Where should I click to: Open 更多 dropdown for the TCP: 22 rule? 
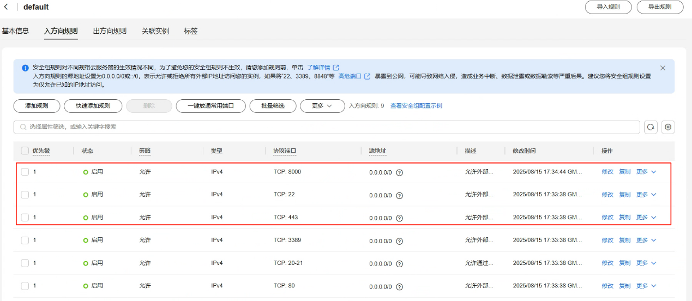pos(646,195)
